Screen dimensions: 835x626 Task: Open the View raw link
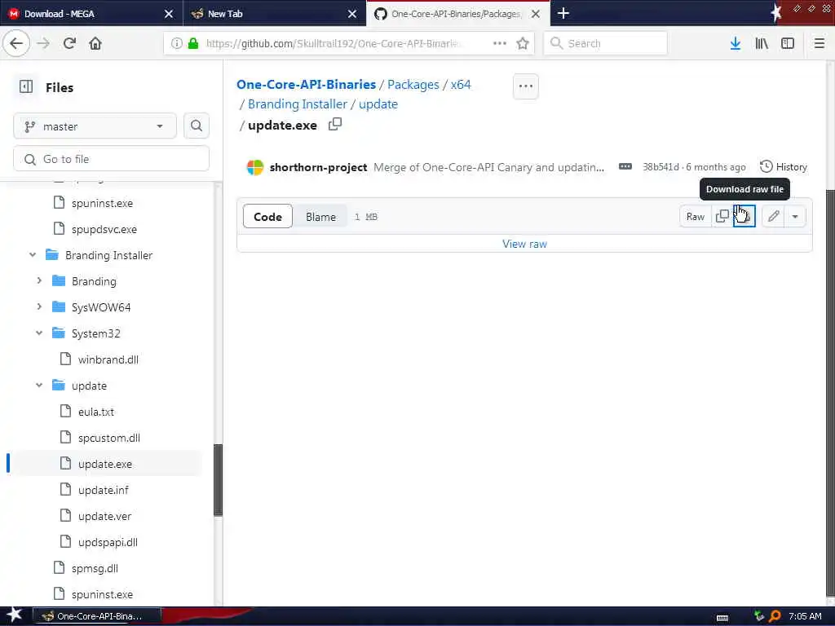coord(524,244)
